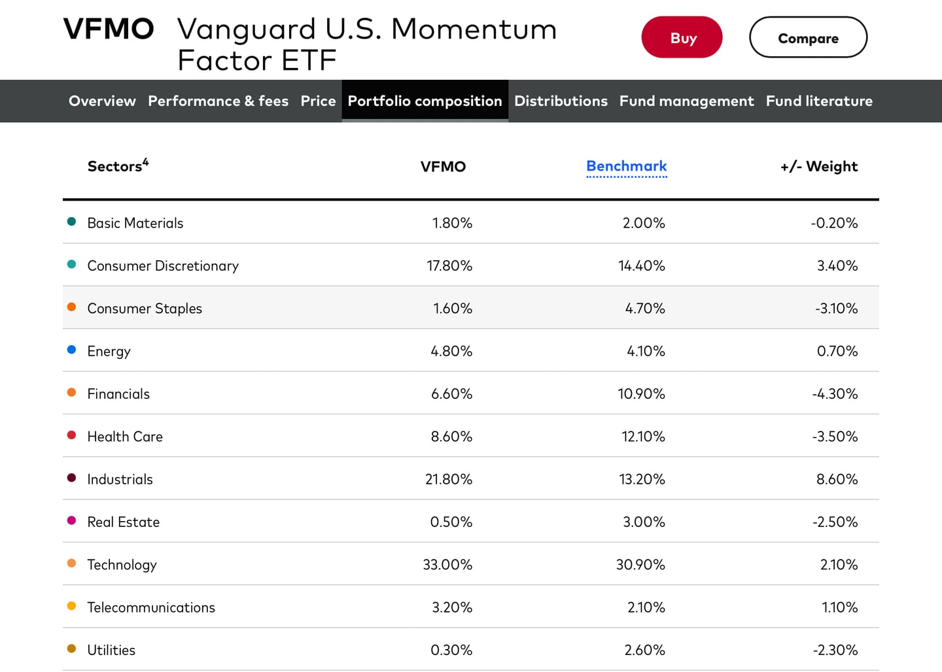This screenshot has height=672, width=942.
Task: Open the Compare tool
Action: point(808,37)
